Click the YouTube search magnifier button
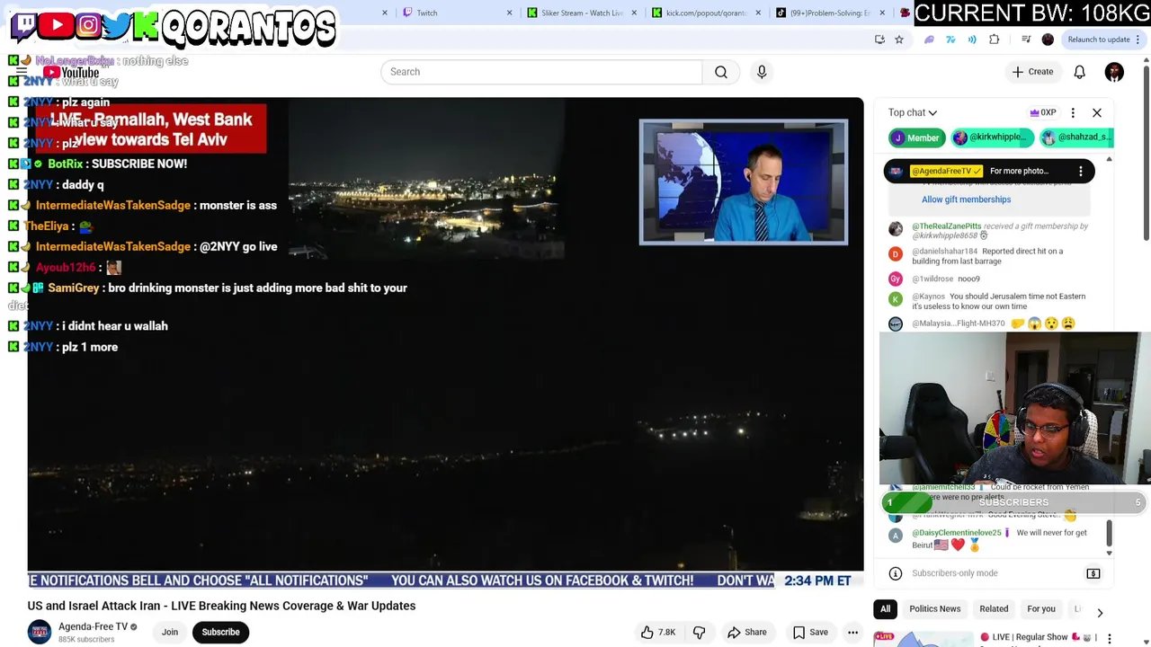Viewport: 1151px width, 647px height. (721, 72)
